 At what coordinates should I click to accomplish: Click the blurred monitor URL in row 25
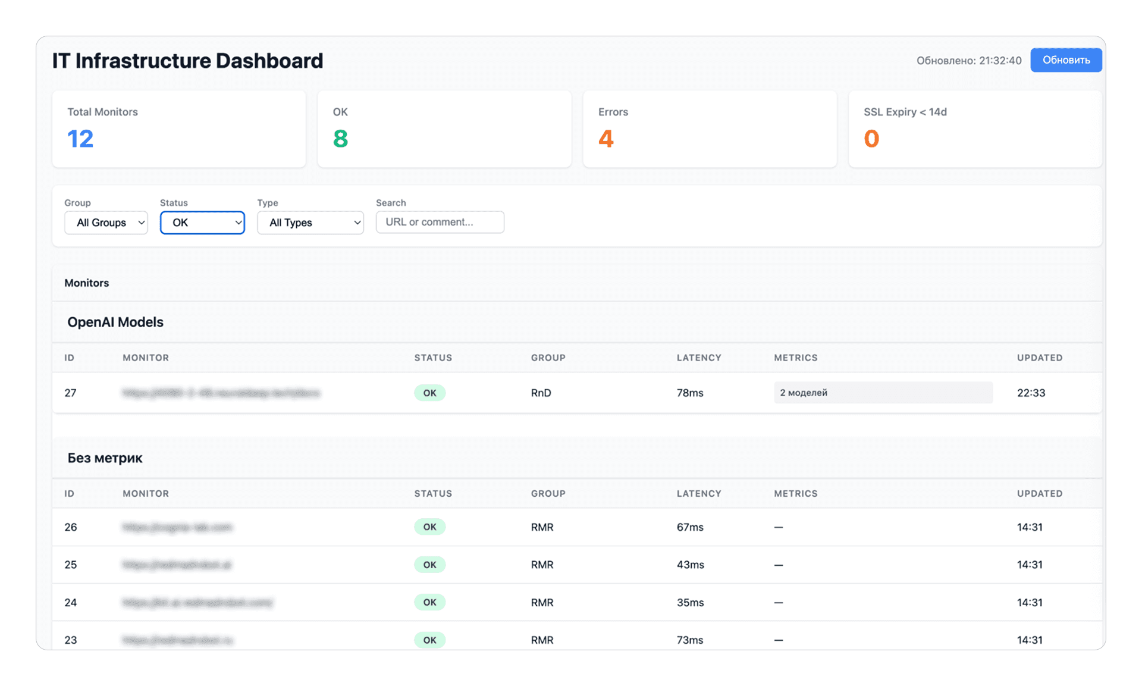[177, 565]
